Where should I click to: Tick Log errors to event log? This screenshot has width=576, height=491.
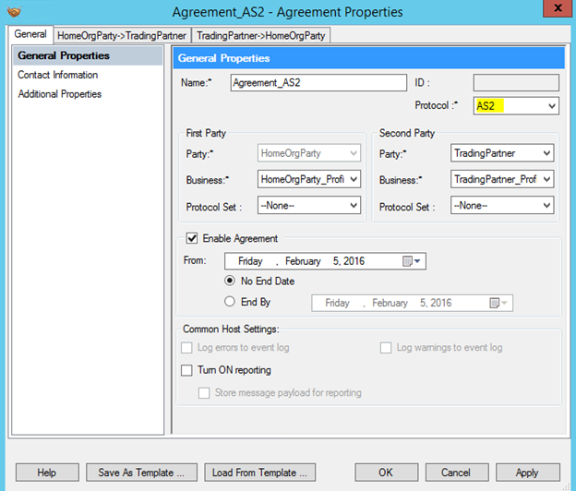coord(186,347)
